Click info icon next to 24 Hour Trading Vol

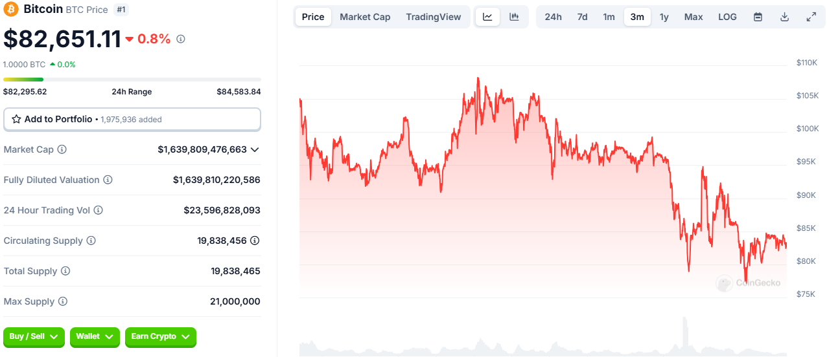(x=99, y=210)
